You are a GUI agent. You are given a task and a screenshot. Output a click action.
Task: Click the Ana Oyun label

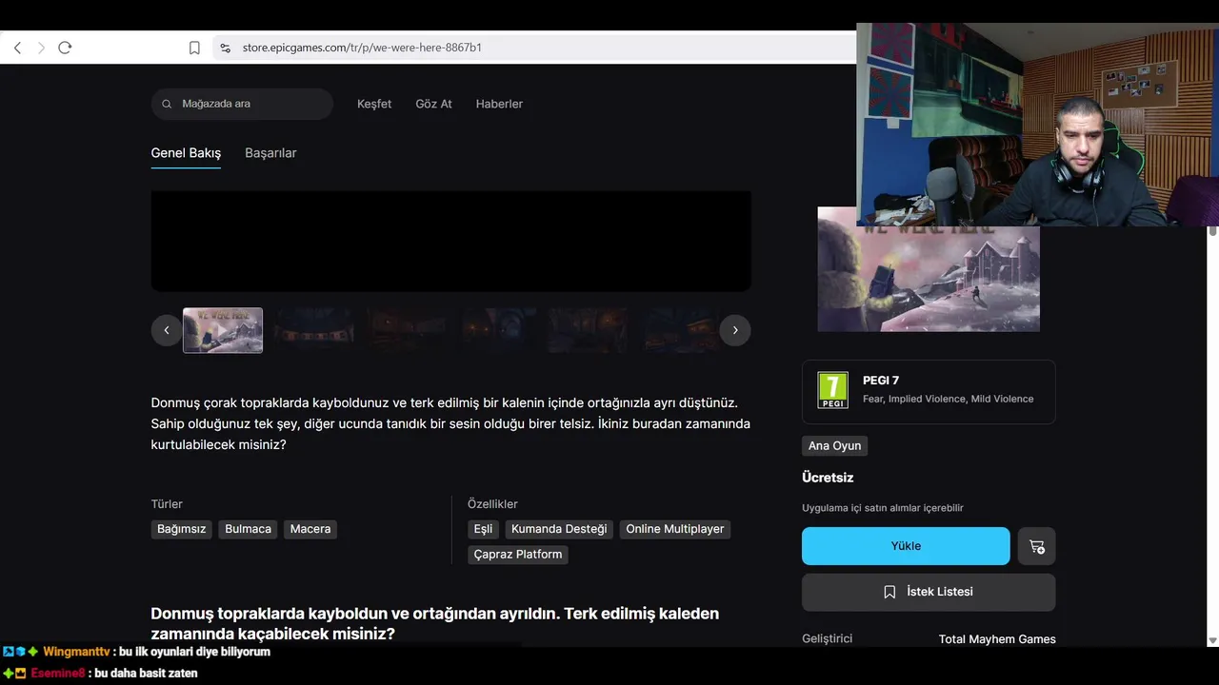tap(834, 446)
